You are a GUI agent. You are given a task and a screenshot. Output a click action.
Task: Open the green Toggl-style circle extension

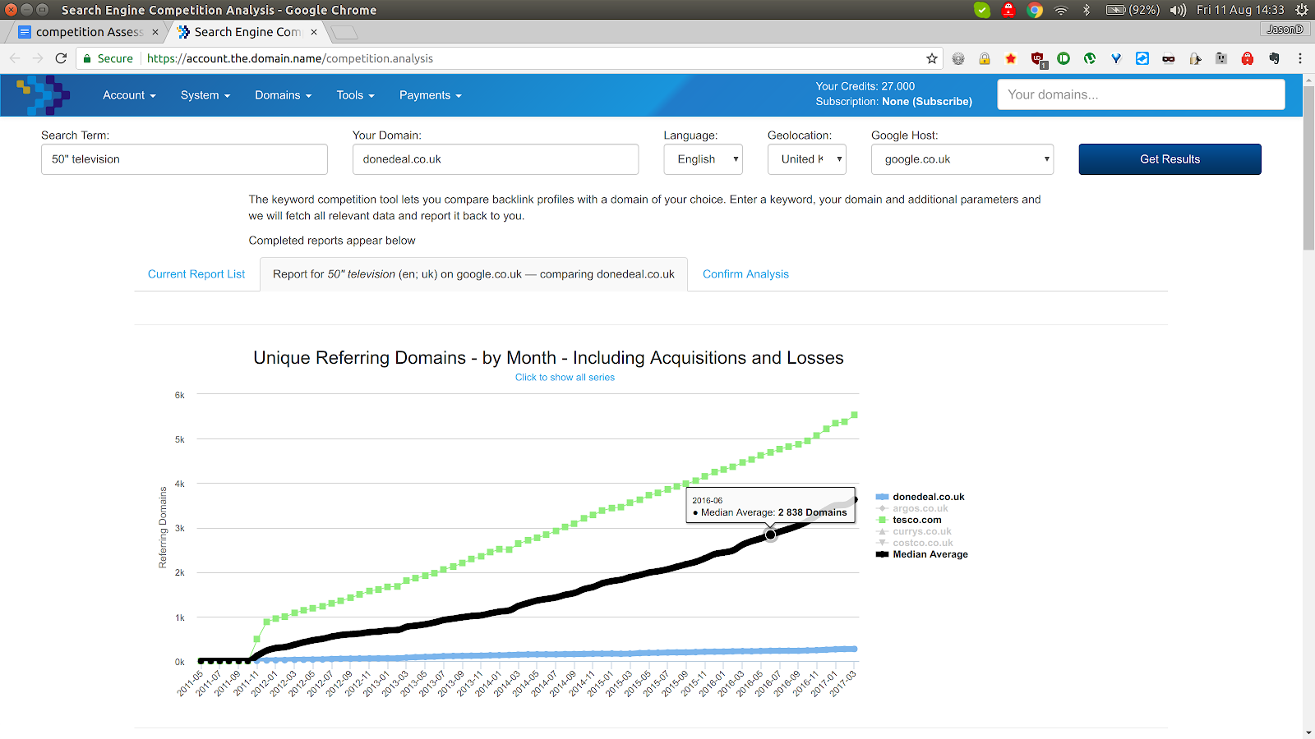pos(1064,58)
